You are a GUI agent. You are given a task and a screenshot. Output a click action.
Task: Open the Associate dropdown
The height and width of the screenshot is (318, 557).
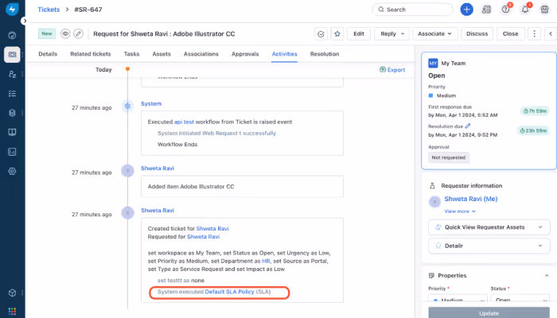(434, 33)
